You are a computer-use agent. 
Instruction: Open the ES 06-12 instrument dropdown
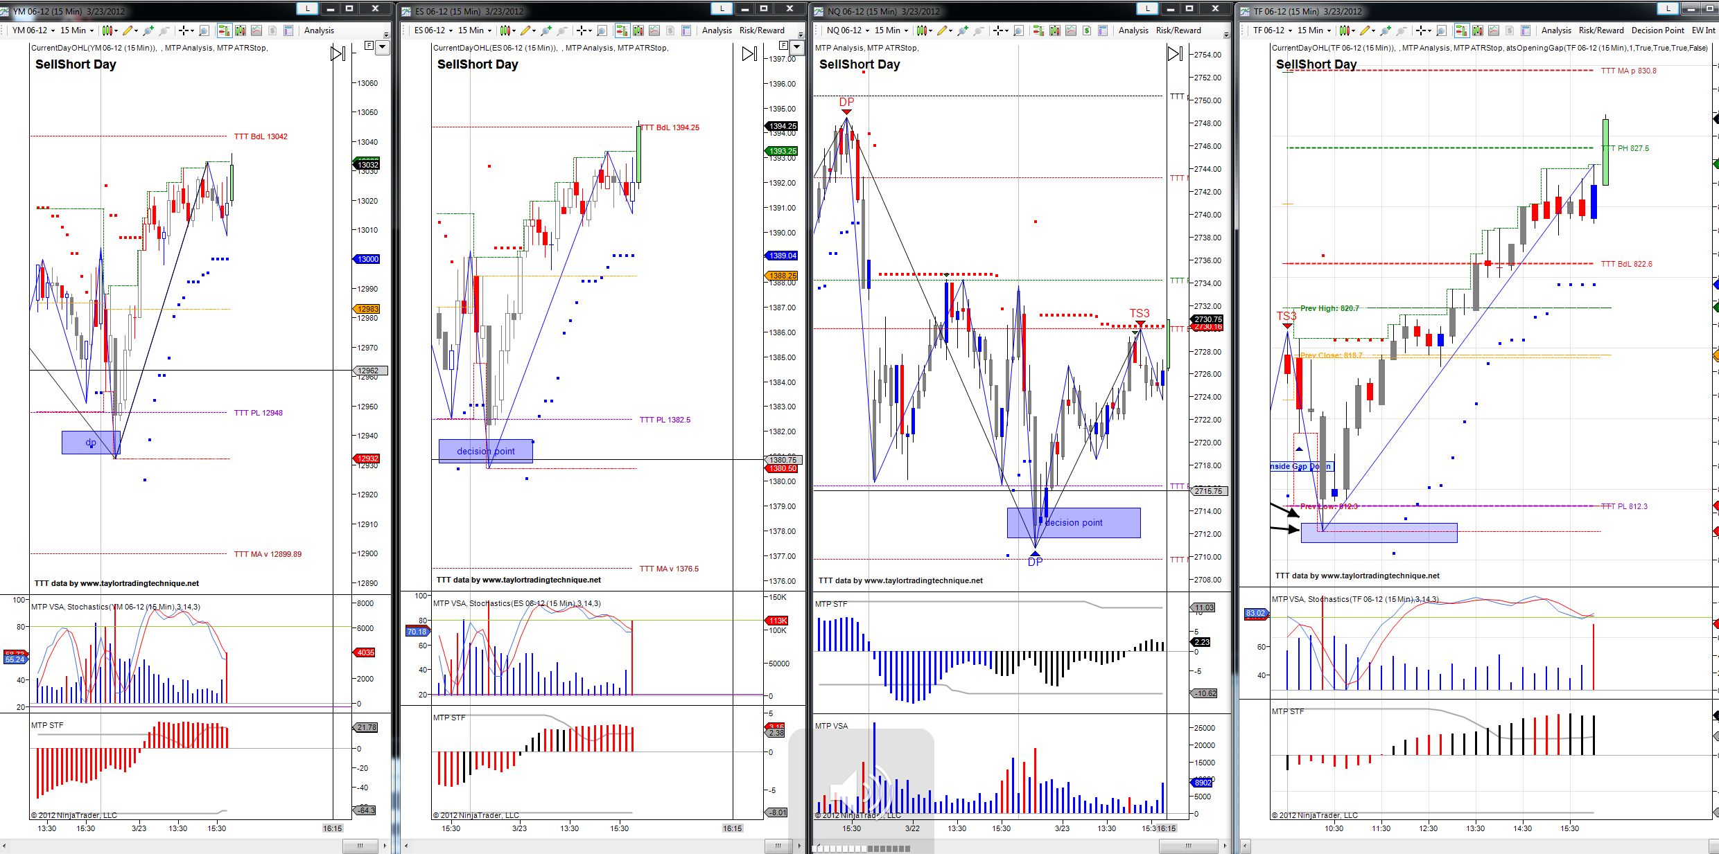tap(433, 30)
